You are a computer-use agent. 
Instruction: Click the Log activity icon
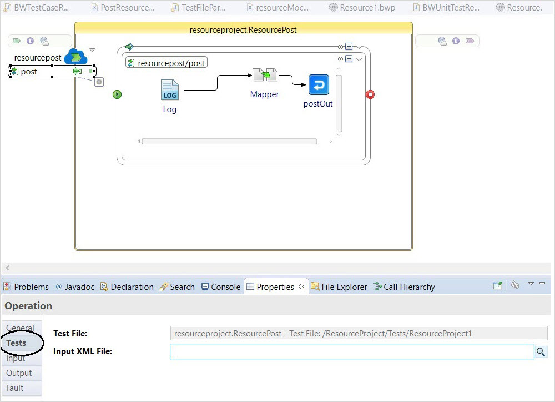170,90
